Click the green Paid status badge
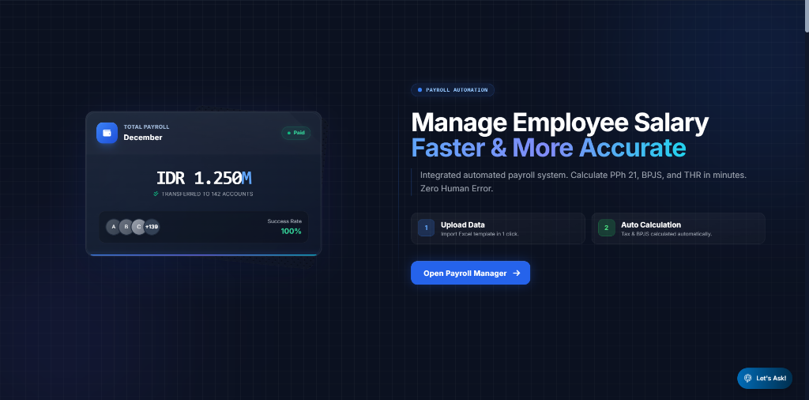 click(295, 133)
